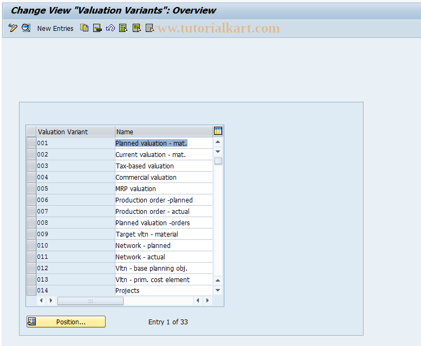Select row selector for variant 001
Screen dimensions: 421x346
pyautogui.click(x=31, y=143)
